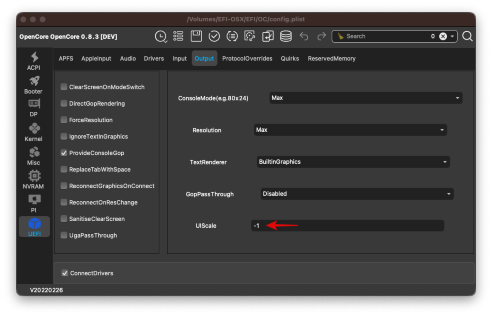
Task: Switch to the AppleInput tab
Action: (x=96, y=59)
